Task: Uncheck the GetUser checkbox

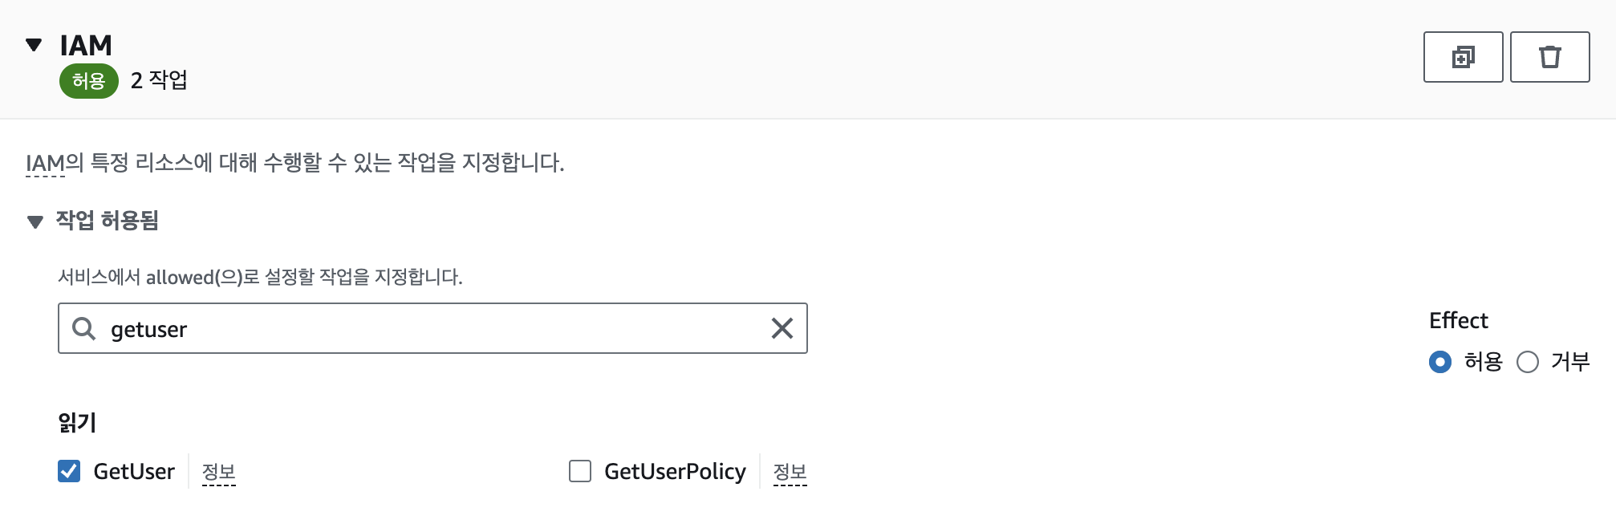Action: [x=69, y=471]
